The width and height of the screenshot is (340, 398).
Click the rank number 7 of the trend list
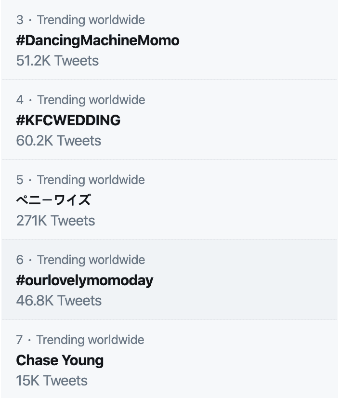19,340
